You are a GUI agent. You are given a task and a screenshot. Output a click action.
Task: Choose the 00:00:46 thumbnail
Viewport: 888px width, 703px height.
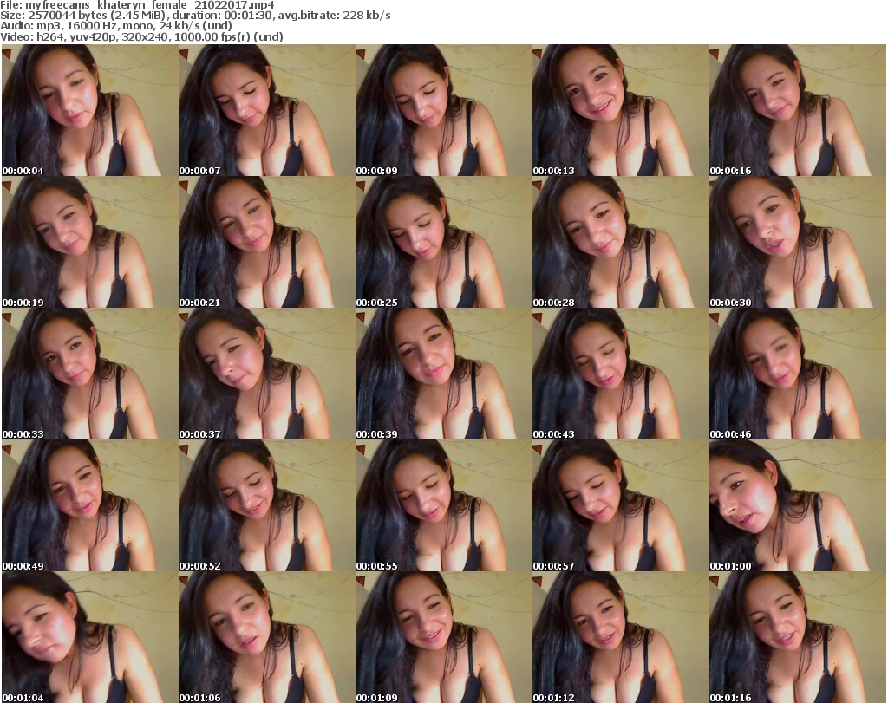pyautogui.click(x=798, y=374)
